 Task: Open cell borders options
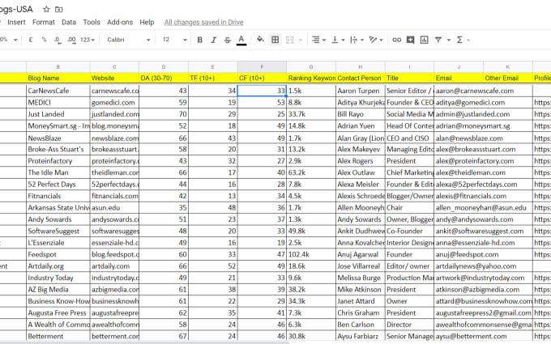tap(275, 40)
